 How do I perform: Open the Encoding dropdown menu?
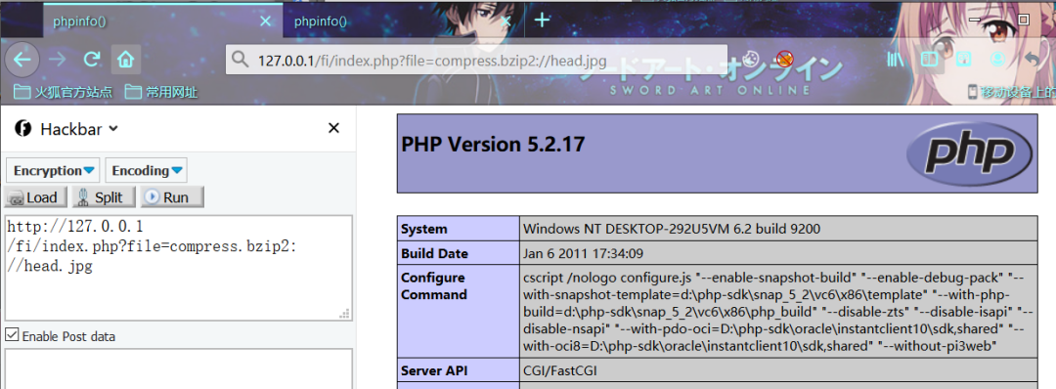[x=146, y=170]
